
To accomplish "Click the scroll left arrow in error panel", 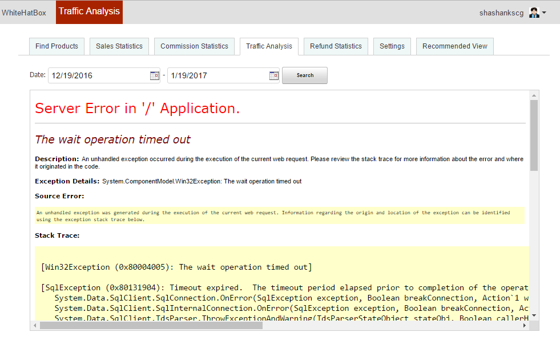I will [x=35, y=325].
